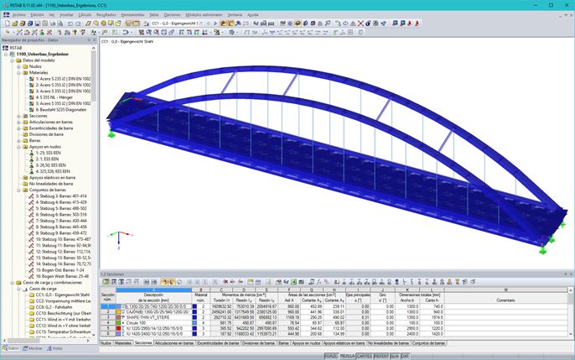Click the fx formula icon in table toolbar
This screenshot has height=360, width=575.
[319, 282]
